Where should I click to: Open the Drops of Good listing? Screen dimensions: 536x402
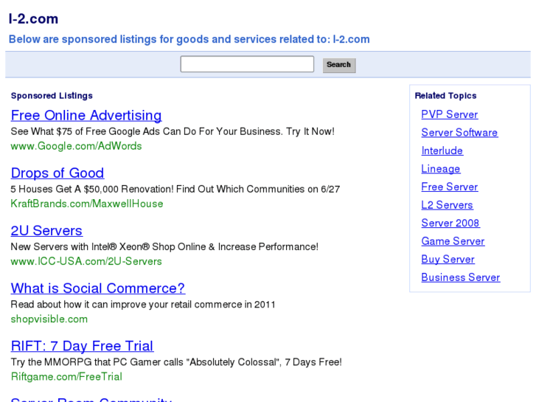(58, 173)
